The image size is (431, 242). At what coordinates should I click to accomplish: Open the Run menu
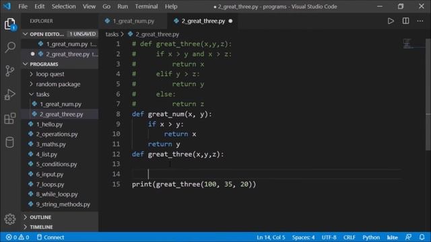[x=123, y=6]
